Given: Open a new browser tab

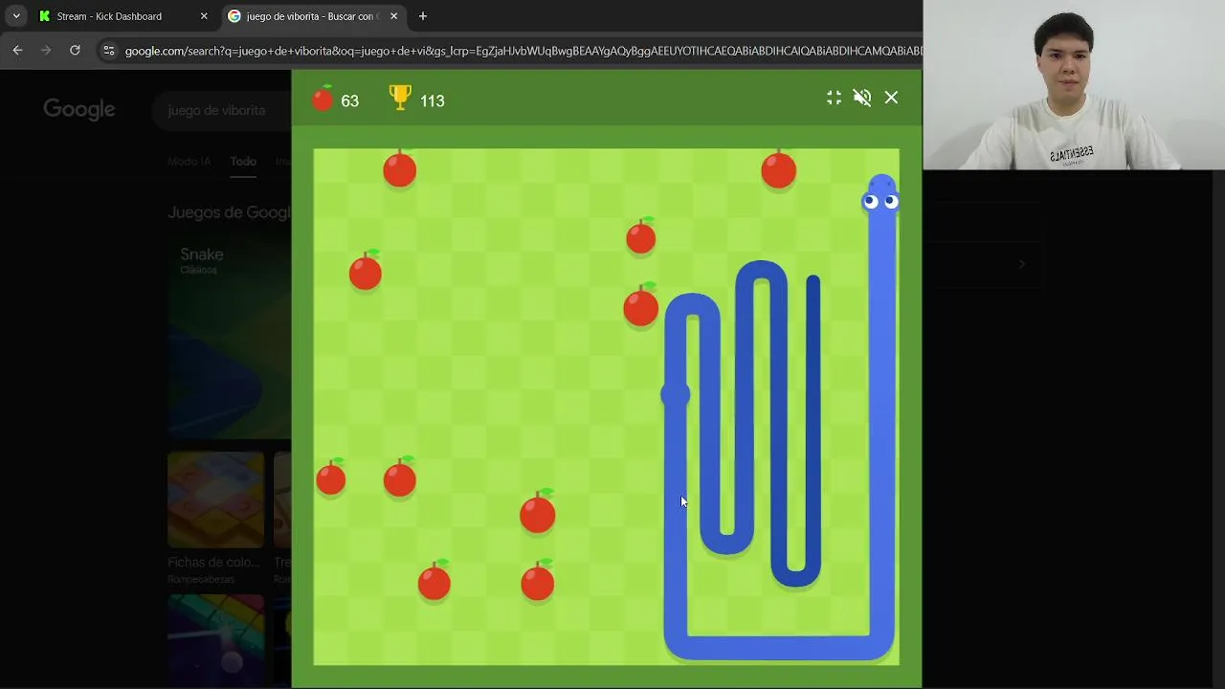Looking at the screenshot, I should [423, 16].
